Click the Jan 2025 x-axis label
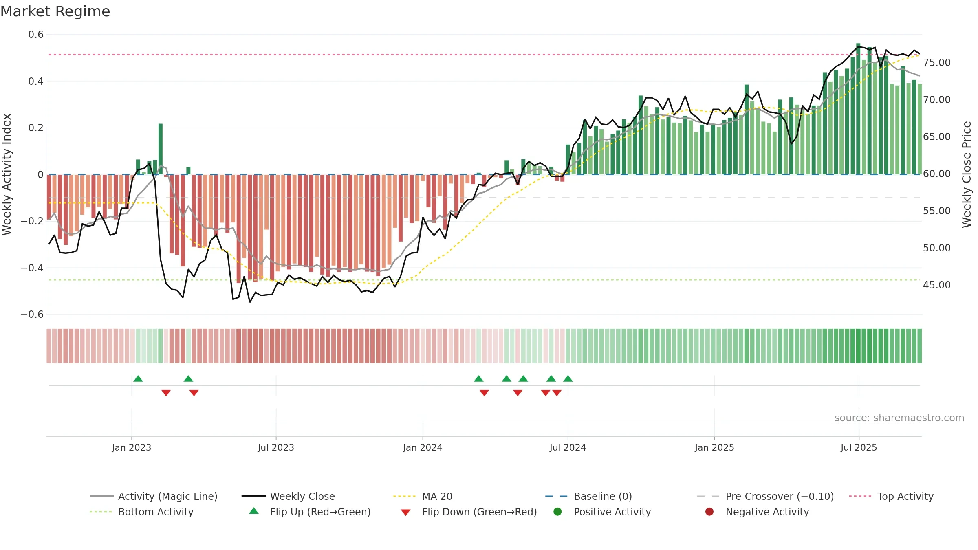Image resolution: width=978 pixels, height=550 pixels. pos(714,447)
